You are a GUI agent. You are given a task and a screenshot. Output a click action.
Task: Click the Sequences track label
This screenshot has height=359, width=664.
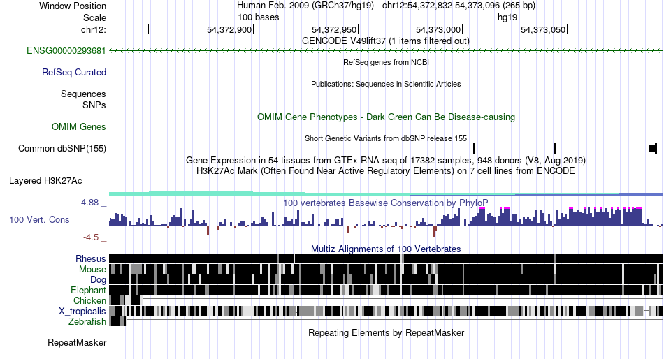[83, 94]
